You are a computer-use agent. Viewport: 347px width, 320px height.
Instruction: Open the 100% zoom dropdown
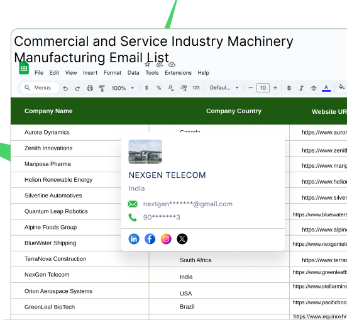coord(123,88)
